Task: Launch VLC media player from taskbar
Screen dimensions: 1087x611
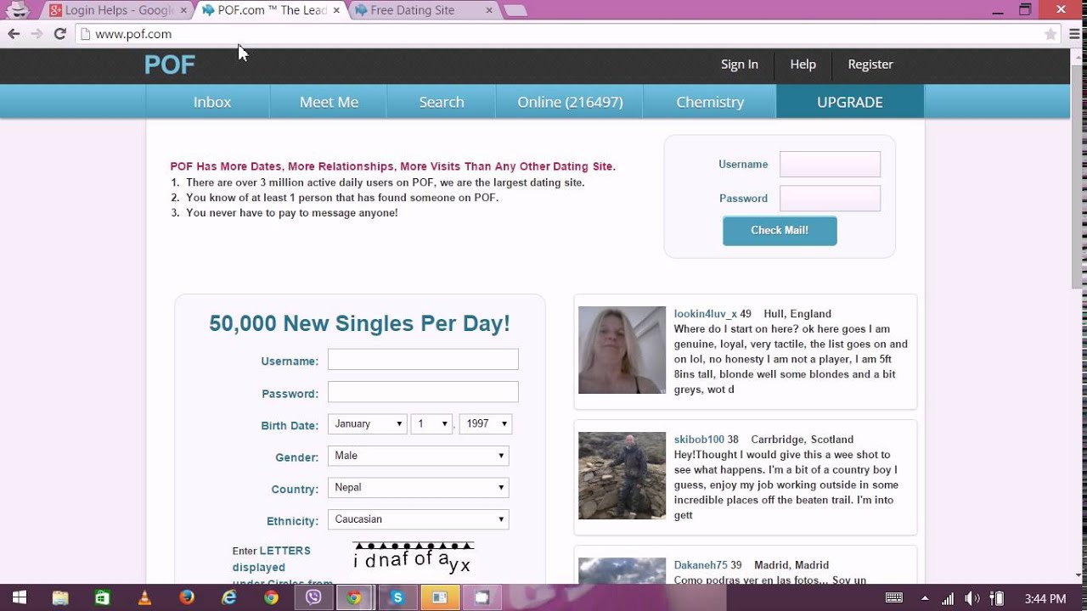Action: tap(144, 597)
